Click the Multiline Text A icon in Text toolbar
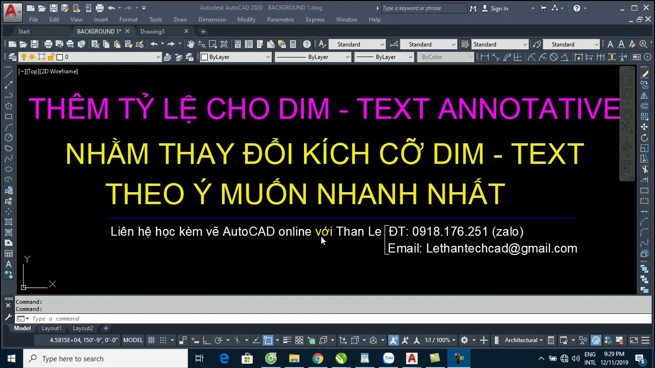Screen dimensions: 655x368 [x=610, y=44]
